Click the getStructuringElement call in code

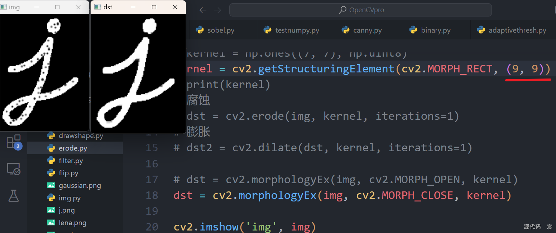pyautogui.click(x=326, y=69)
